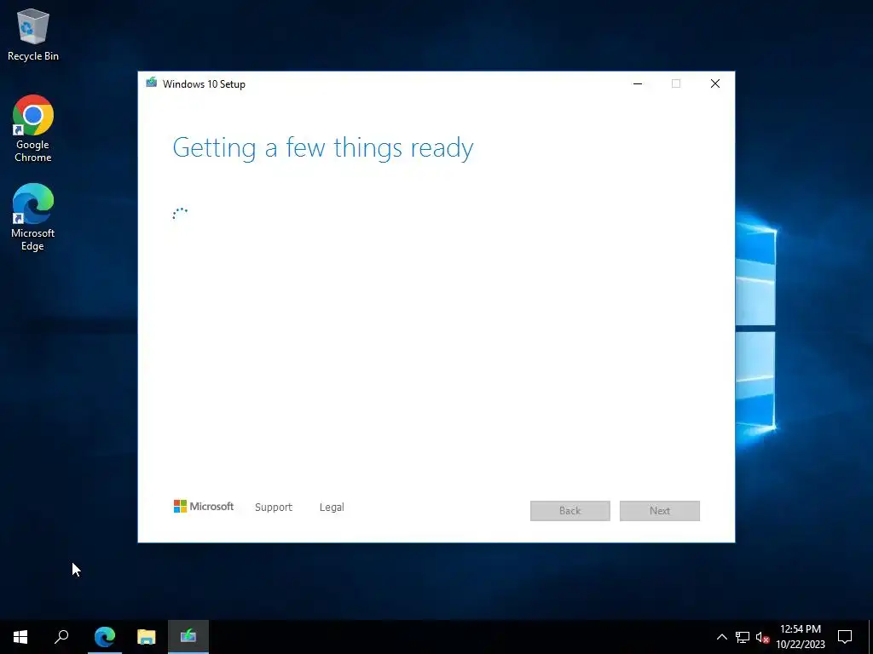The height and width of the screenshot is (654, 873).
Task: Click the Back button
Action: [570, 511]
